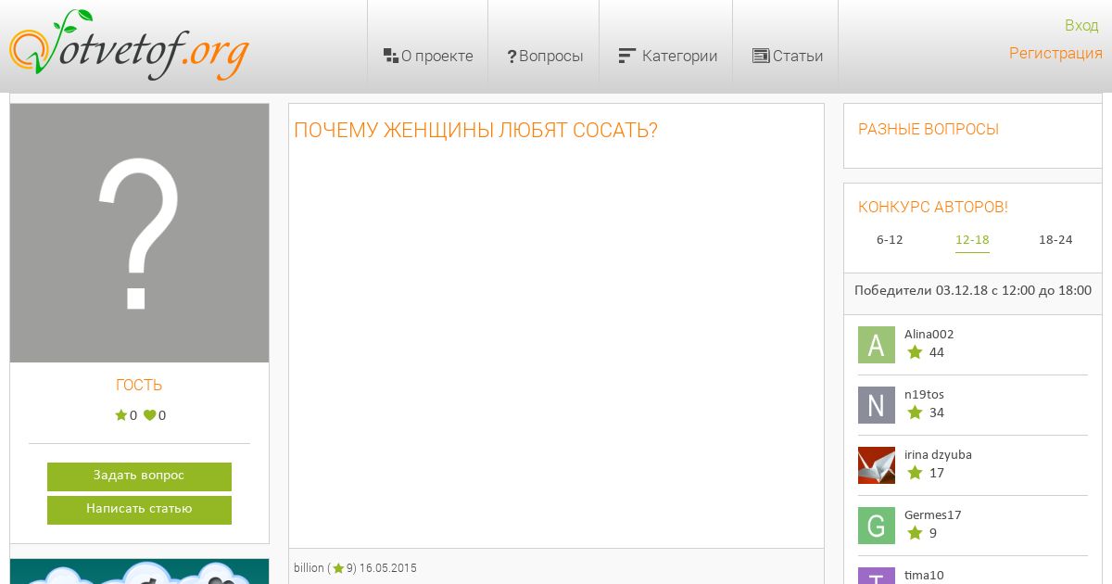This screenshot has width=1112, height=584.
Task: Open the Alina002 username link
Action: 929,335
